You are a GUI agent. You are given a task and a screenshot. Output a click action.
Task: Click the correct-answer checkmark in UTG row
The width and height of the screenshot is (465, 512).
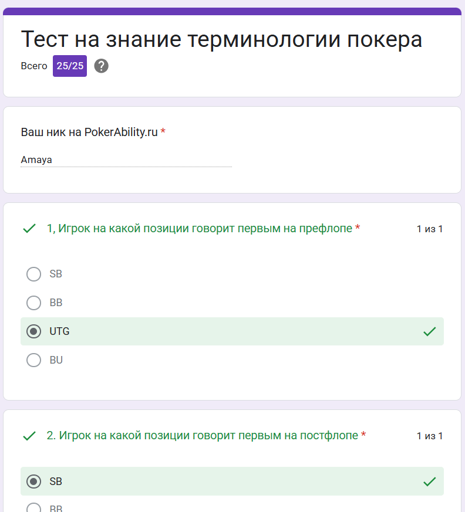point(429,331)
